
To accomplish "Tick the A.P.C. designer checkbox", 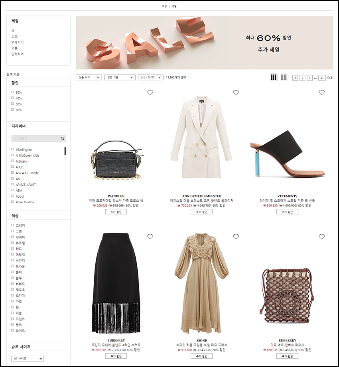I will click(12, 167).
